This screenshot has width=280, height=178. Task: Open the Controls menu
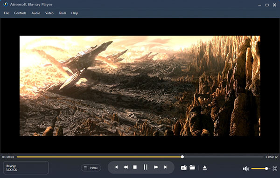click(20, 13)
